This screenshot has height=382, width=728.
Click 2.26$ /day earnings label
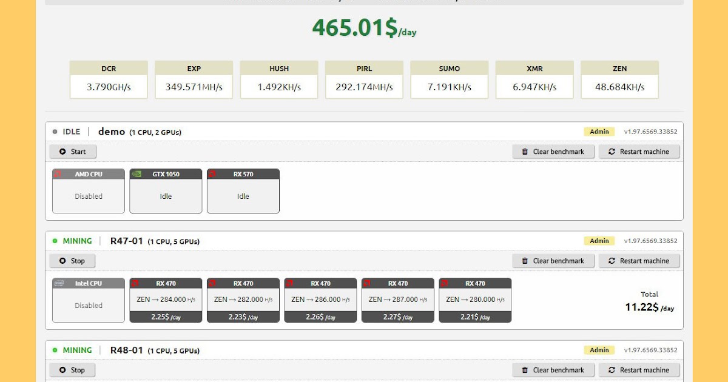(x=320, y=317)
